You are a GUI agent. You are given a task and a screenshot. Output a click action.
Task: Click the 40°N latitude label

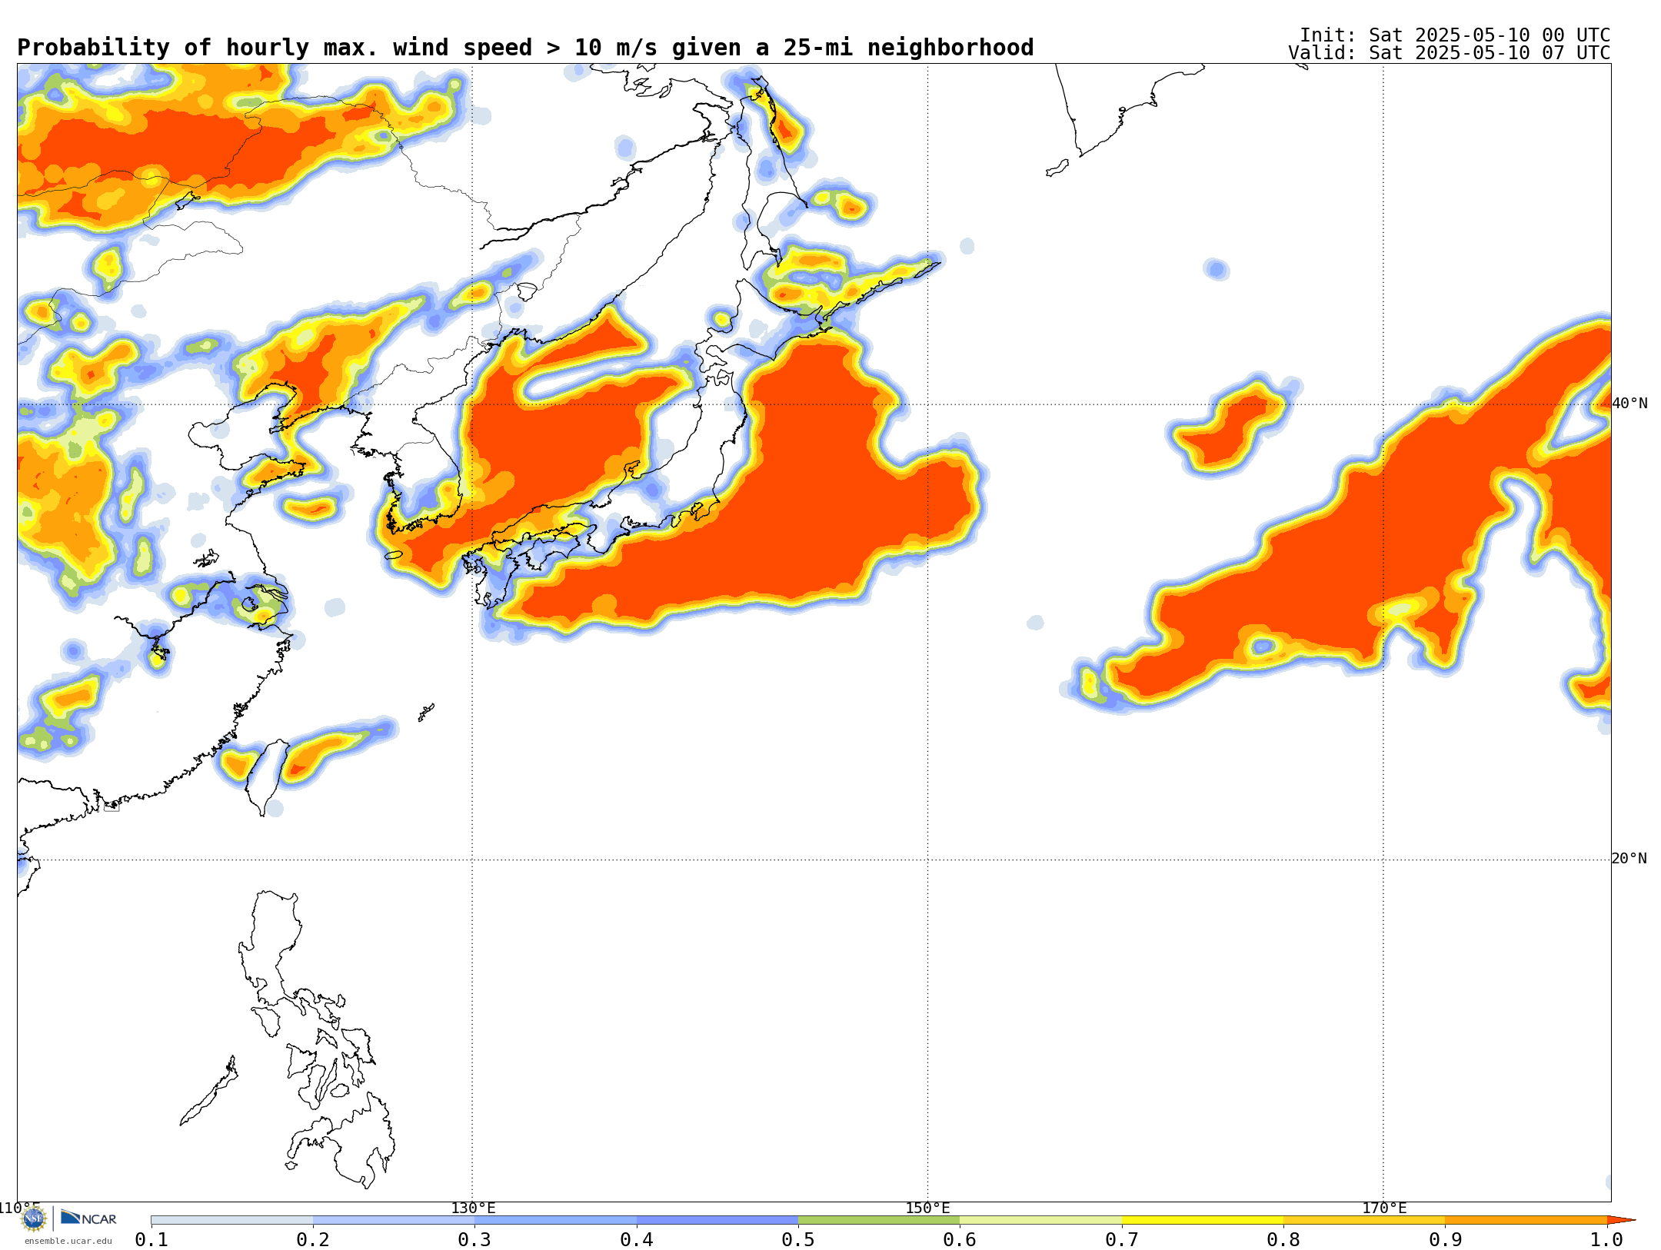[x=1629, y=404]
